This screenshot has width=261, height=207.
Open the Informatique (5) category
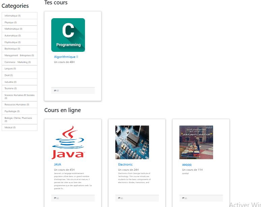[20, 15]
